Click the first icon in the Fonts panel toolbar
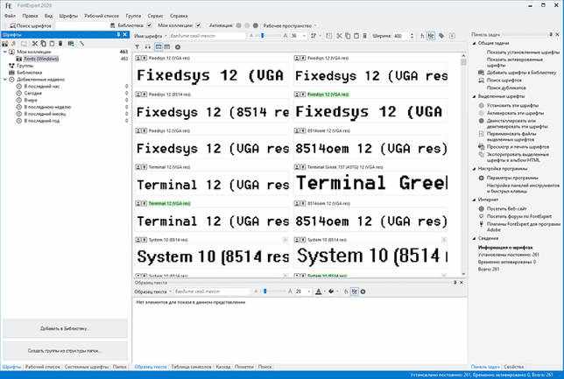Screen dimensions: 564x379 click(x=5, y=44)
